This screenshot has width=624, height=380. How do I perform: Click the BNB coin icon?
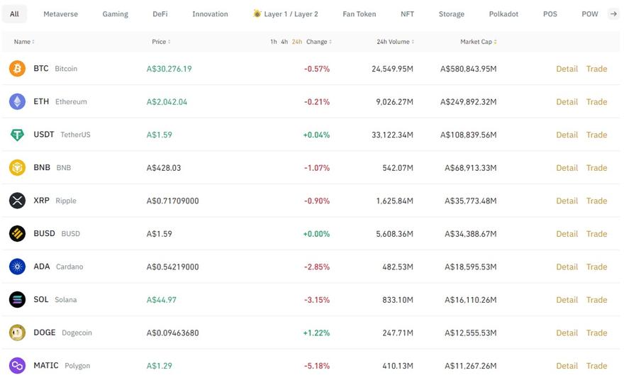(17, 167)
